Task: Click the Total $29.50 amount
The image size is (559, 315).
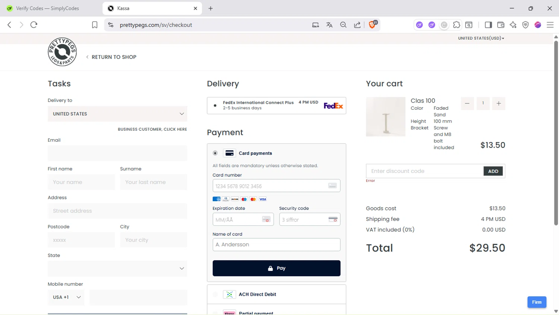Action: pos(487,248)
